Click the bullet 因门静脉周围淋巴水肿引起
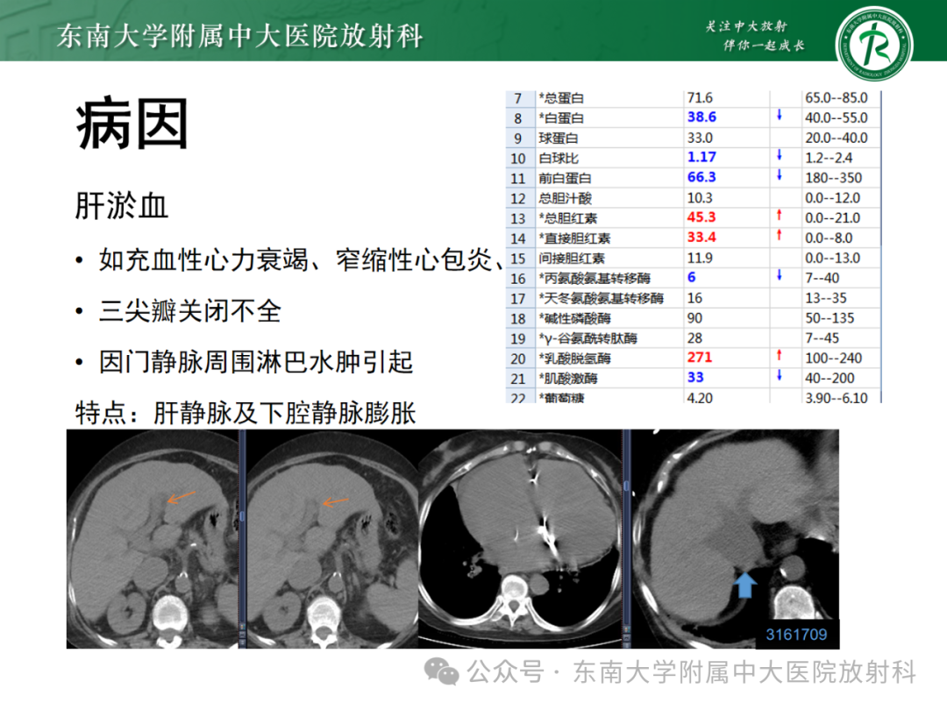 coord(256,362)
